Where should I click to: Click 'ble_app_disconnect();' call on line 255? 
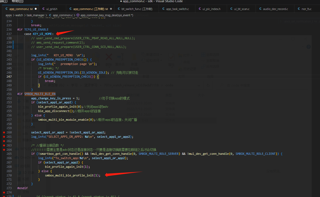pyautogui.click(x=56, y=111)
